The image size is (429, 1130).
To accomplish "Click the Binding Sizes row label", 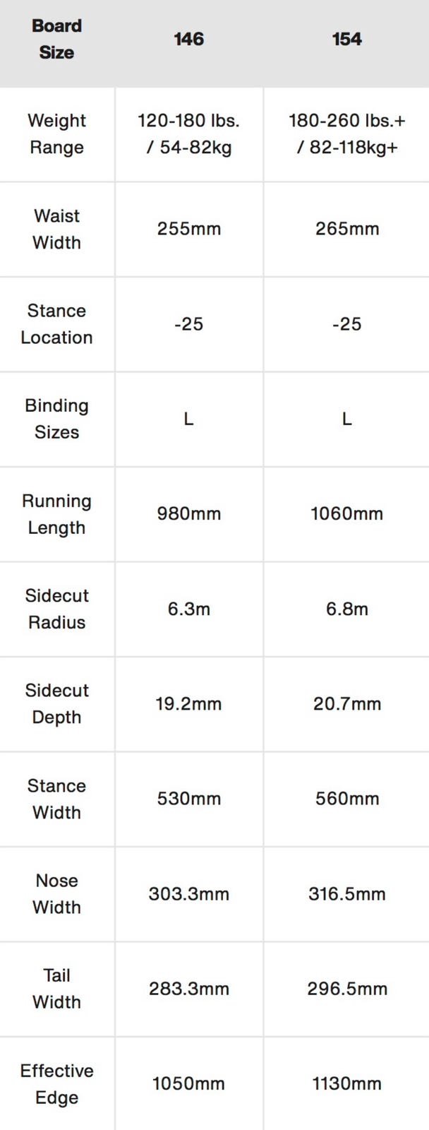I will pyautogui.click(x=56, y=419).
